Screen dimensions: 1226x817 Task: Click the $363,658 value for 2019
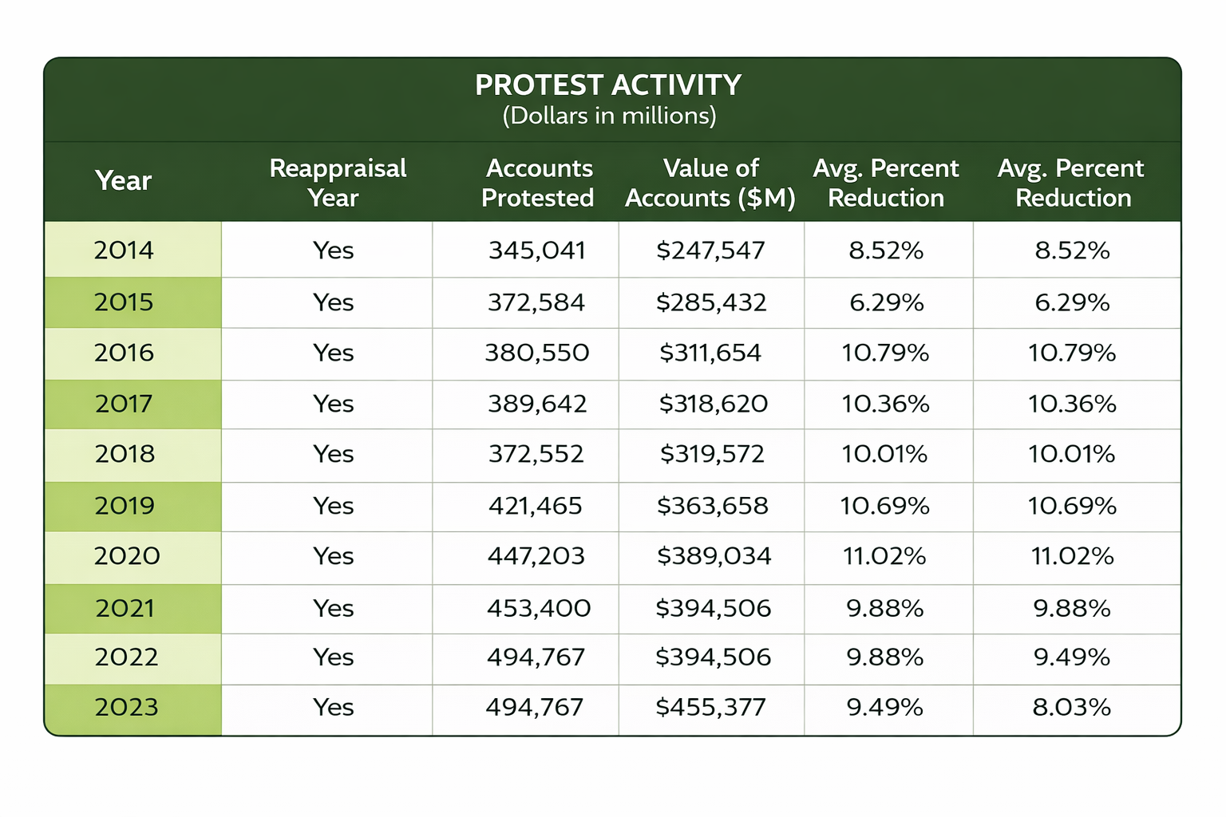coord(712,506)
